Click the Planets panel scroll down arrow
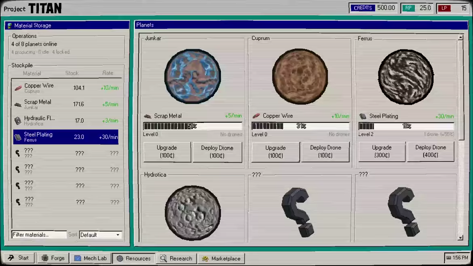Screen dimensions: 473x266 460,238
